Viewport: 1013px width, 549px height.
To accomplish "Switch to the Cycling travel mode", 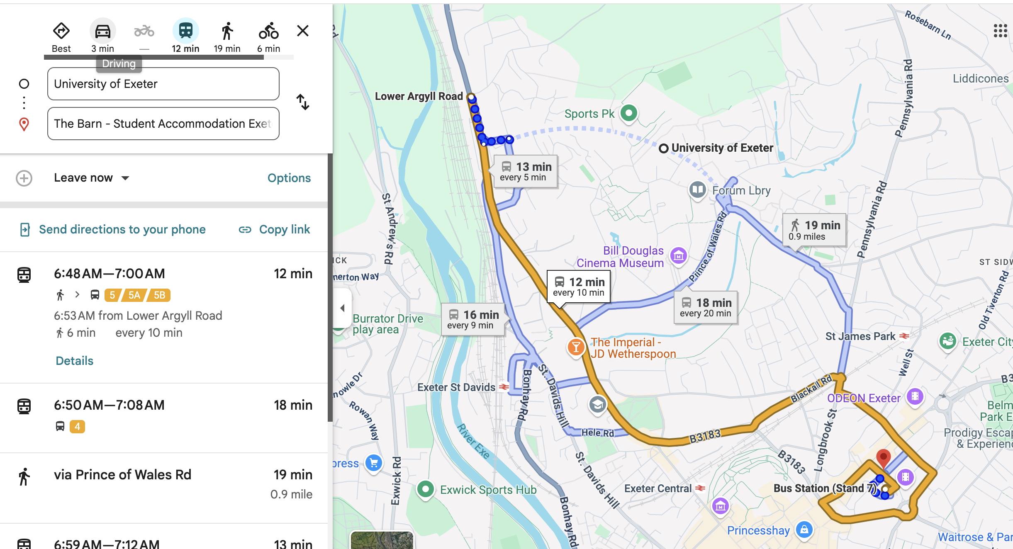I will tap(268, 31).
